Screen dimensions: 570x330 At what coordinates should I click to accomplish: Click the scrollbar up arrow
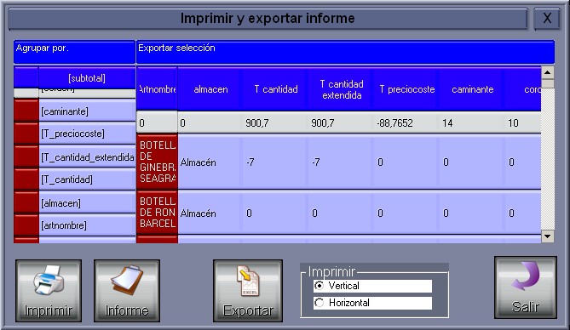click(x=548, y=72)
